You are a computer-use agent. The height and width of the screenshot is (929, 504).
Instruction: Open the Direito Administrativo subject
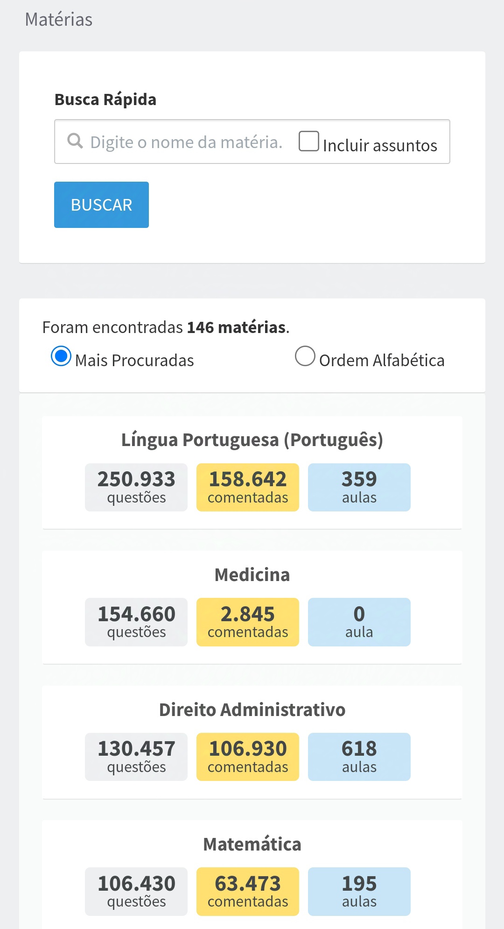tap(252, 710)
